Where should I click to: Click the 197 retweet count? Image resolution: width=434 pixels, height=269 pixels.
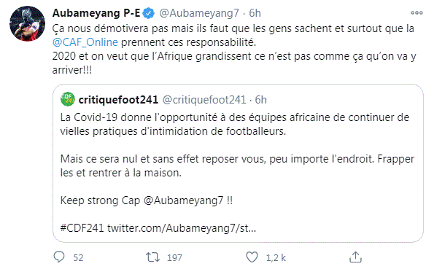[x=174, y=257]
